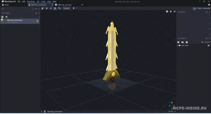
Task: Select the Pivot tool in toolbar
Action: (55, 8)
